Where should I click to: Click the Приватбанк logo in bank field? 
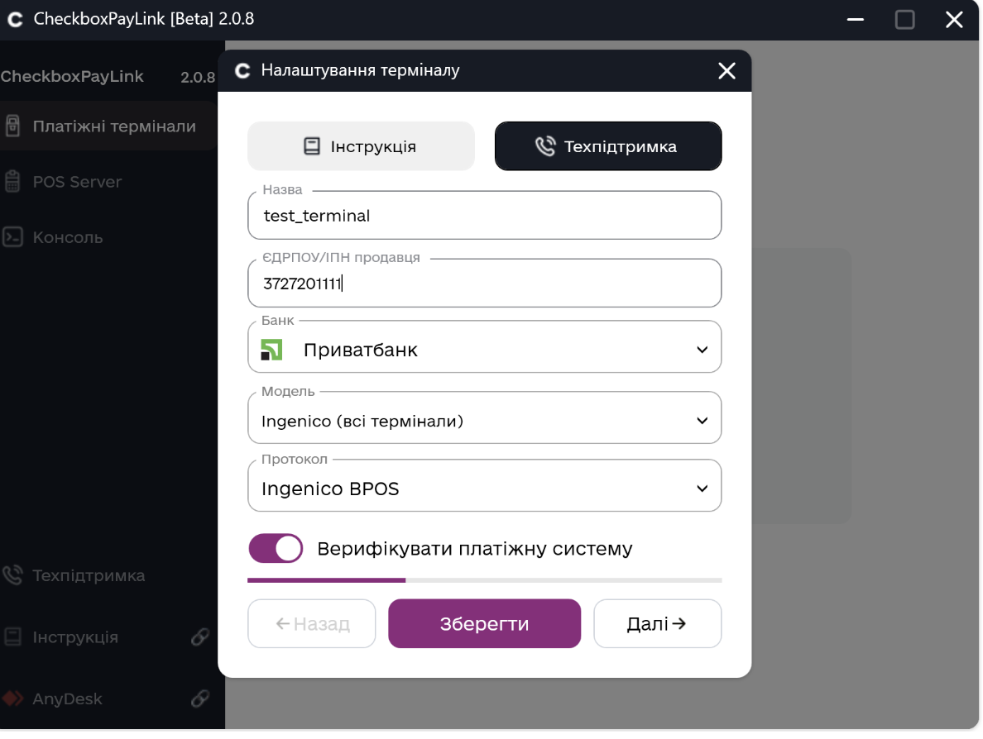[x=272, y=350]
